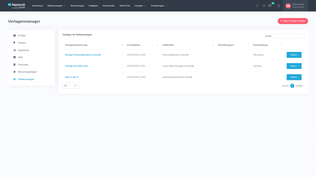Screen dimensions: 316x177
Task: Click the heart favorites icon in header
Action: 257,6
